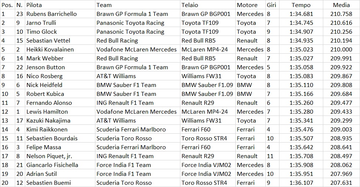Select the Kimi Raikkonen cell
This screenshot has height=187, width=360.
(x=60, y=130)
